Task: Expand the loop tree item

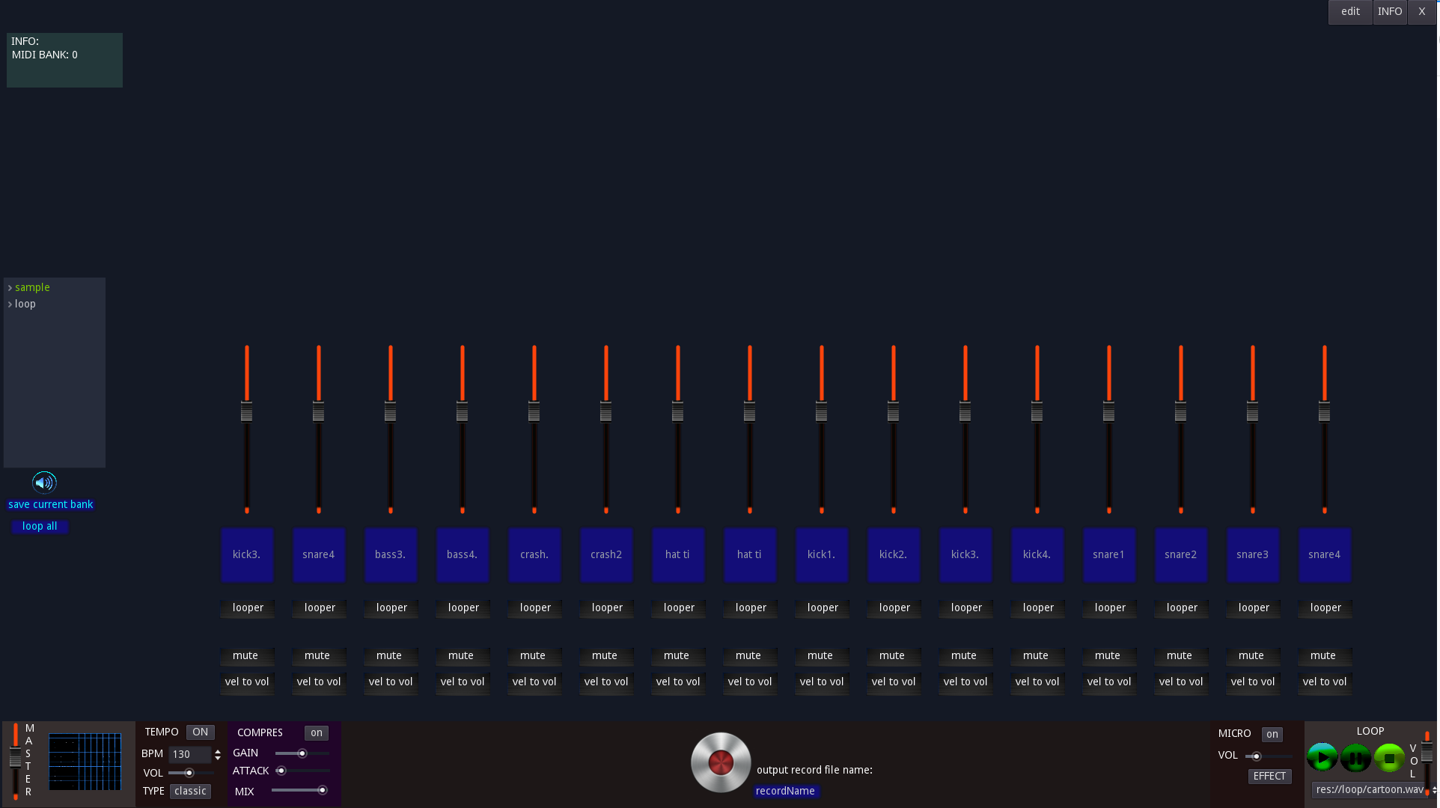Action: 10,304
